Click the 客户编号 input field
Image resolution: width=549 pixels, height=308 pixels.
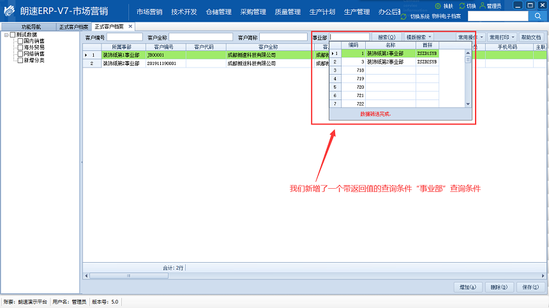[x=124, y=37]
